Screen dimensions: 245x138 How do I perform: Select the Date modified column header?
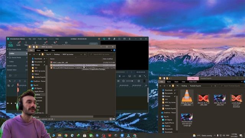108,59
